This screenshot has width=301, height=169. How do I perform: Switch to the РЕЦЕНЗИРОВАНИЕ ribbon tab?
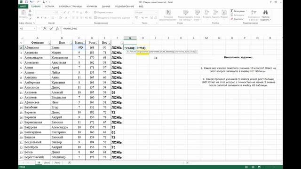tap(124, 6)
